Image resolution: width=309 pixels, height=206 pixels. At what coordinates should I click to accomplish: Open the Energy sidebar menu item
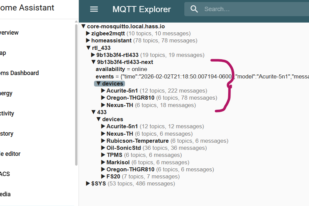7,93
